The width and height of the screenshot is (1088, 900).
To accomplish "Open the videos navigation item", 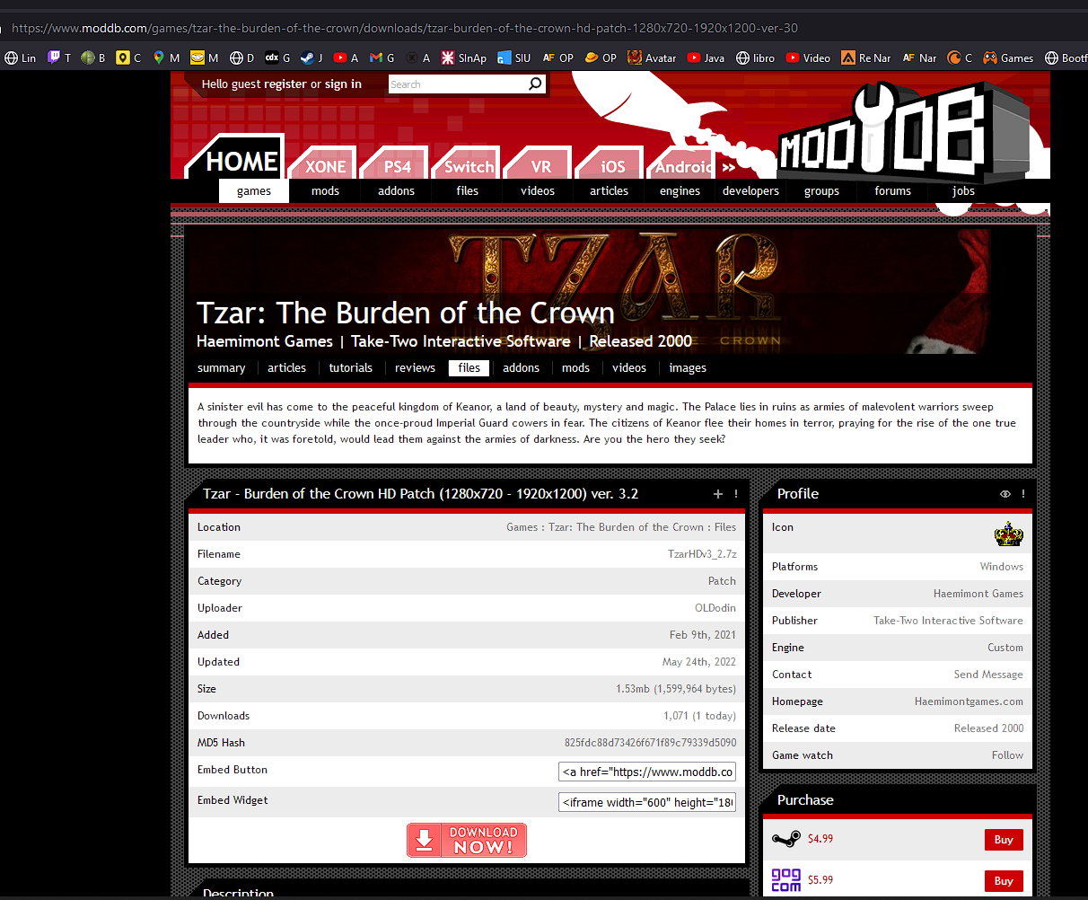I will pyautogui.click(x=538, y=190).
